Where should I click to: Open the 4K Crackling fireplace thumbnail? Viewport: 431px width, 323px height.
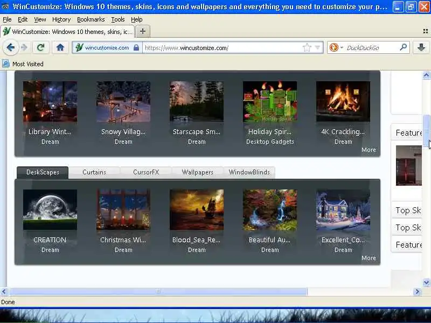point(343,101)
